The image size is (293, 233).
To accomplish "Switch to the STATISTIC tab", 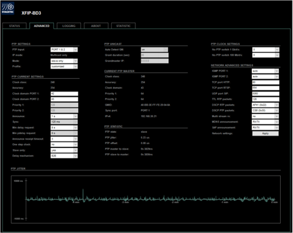I will click(123, 26).
